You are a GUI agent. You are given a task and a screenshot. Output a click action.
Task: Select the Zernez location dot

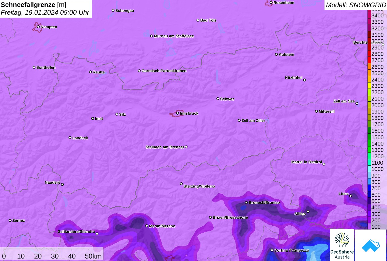coord(10,220)
